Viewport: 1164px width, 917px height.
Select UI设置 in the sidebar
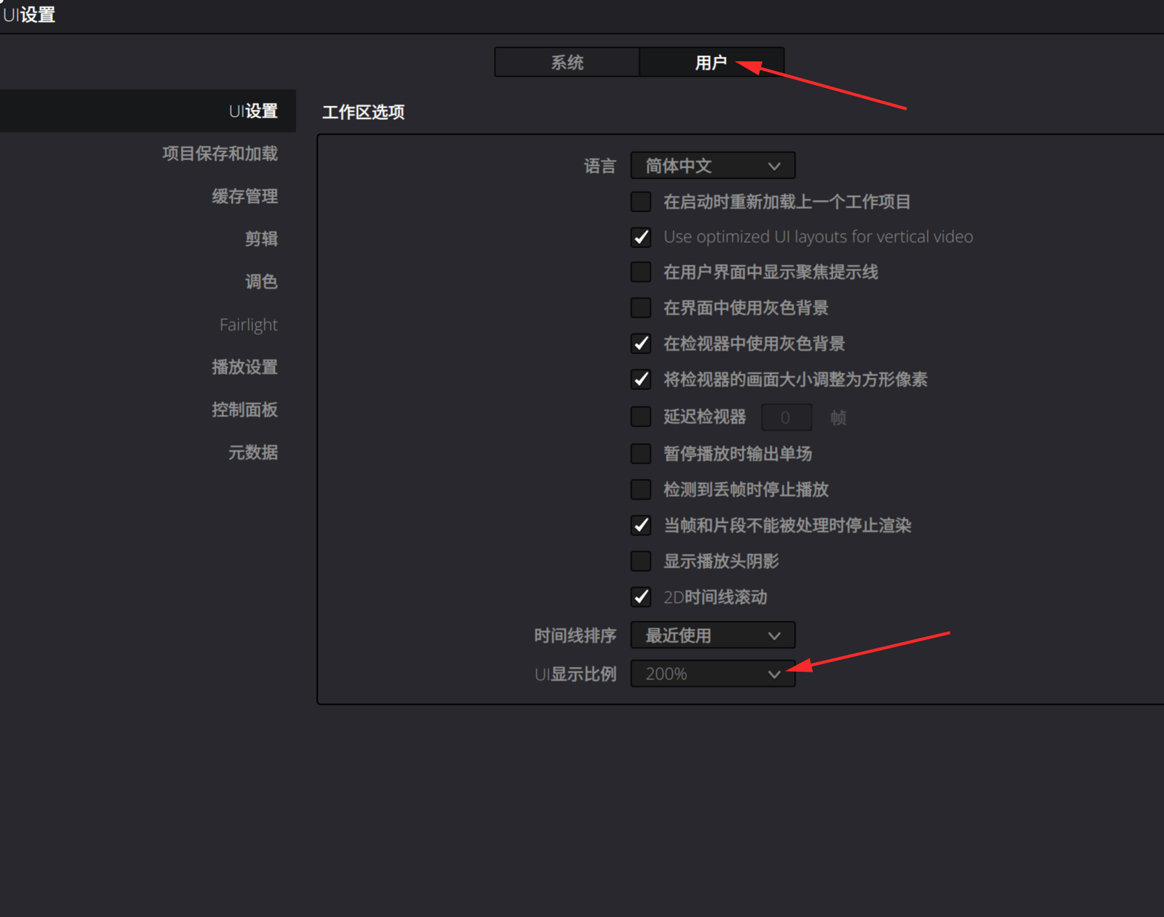[148, 111]
